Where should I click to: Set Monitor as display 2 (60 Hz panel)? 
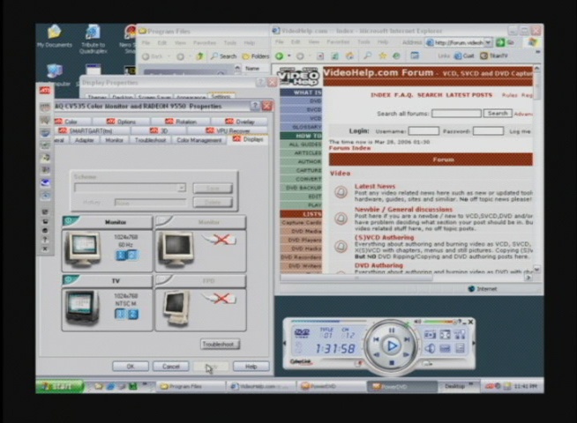pos(133,255)
